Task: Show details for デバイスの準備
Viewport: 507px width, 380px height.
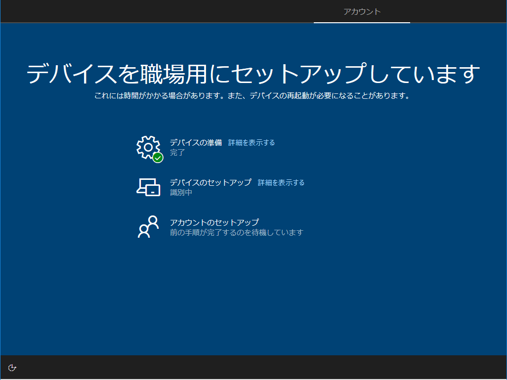Action: click(251, 142)
